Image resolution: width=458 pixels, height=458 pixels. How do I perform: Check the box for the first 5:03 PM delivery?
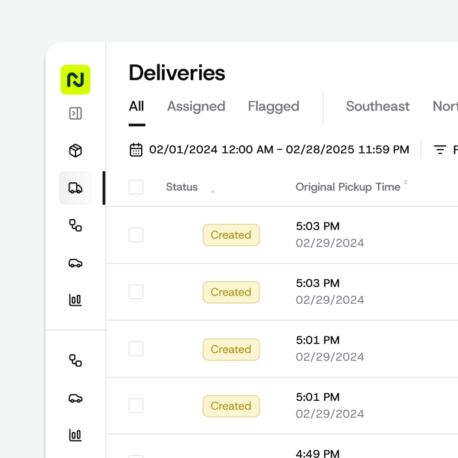136,235
